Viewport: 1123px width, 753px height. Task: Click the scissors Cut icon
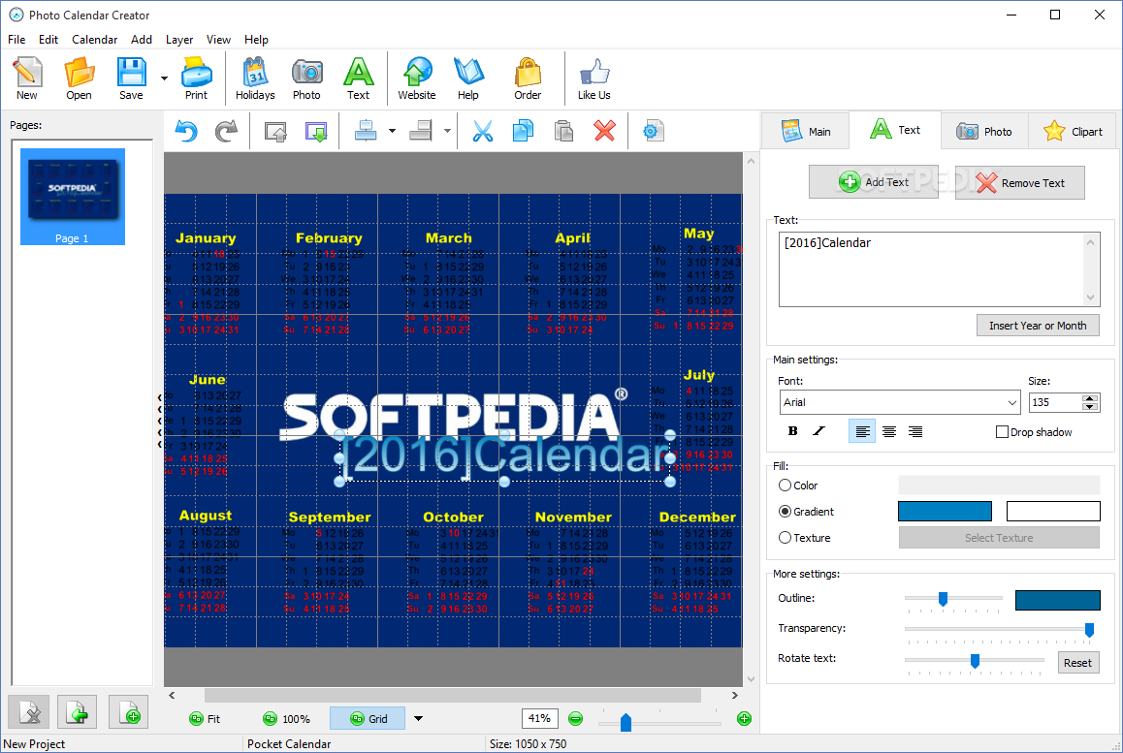(483, 131)
